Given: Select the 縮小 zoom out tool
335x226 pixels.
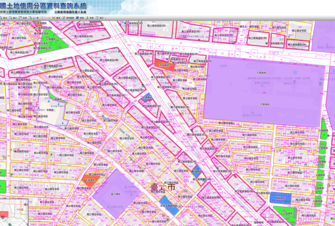Looking at the screenshot, I should pyautogui.click(x=13, y=18).
